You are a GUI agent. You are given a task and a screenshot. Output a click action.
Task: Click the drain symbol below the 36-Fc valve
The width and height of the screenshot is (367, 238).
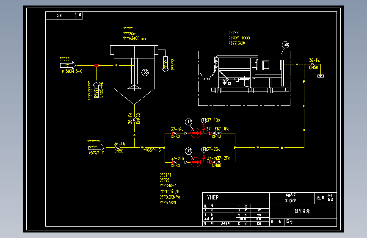pos(320,76)
